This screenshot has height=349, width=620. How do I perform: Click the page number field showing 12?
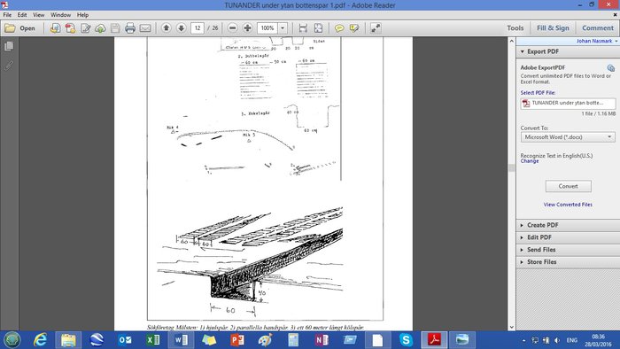(x=198, y=28)
